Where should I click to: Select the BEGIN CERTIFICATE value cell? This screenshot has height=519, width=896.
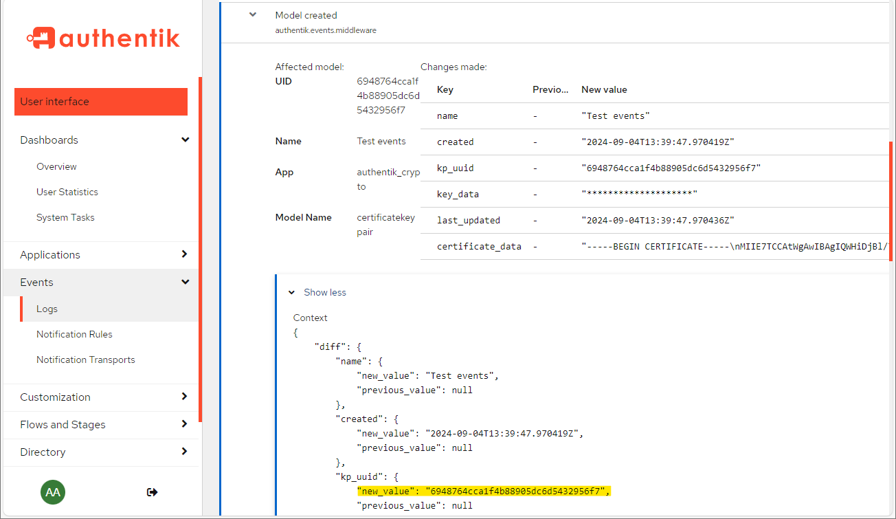[x=735, y=247]
